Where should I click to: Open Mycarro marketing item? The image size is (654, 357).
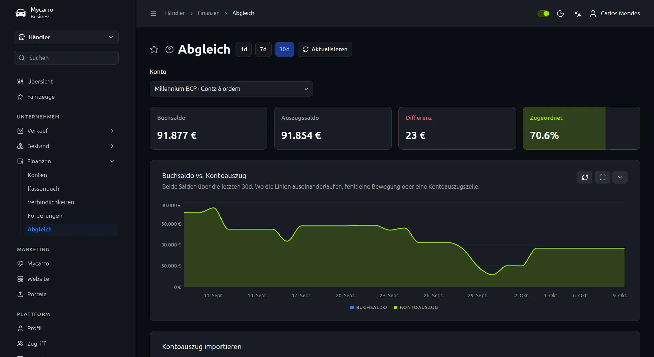[x=66, y=264]
